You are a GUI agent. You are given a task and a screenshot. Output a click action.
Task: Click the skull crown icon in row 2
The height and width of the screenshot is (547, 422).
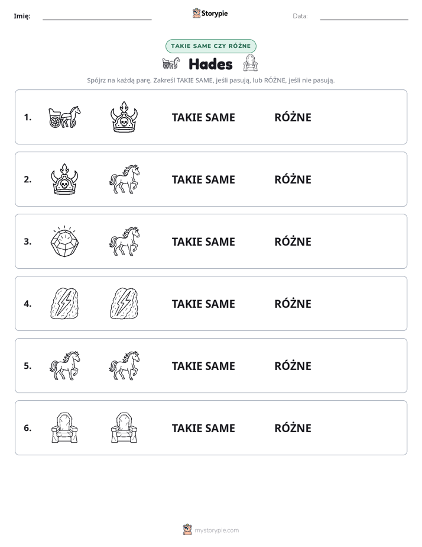pyautogui.click(x=64, y=179)
